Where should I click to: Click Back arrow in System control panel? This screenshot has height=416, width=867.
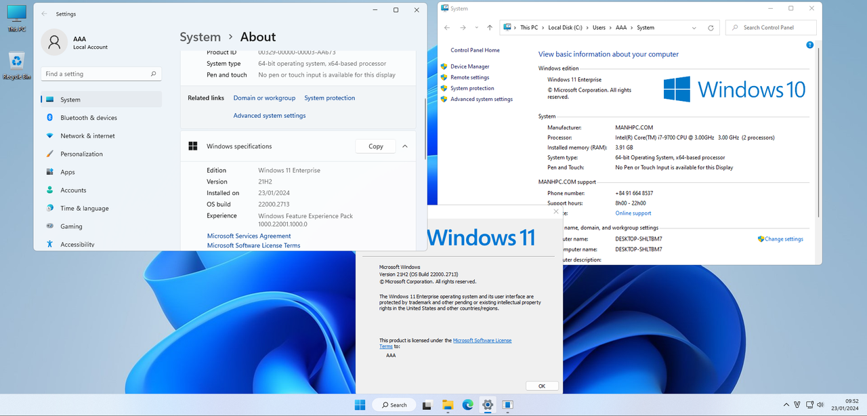[x=447, y=28]
